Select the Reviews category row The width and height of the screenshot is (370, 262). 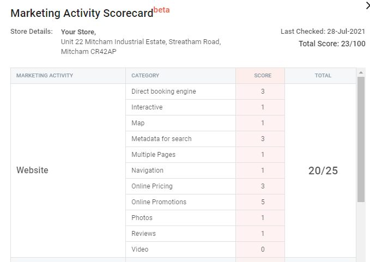pos(205,234)
